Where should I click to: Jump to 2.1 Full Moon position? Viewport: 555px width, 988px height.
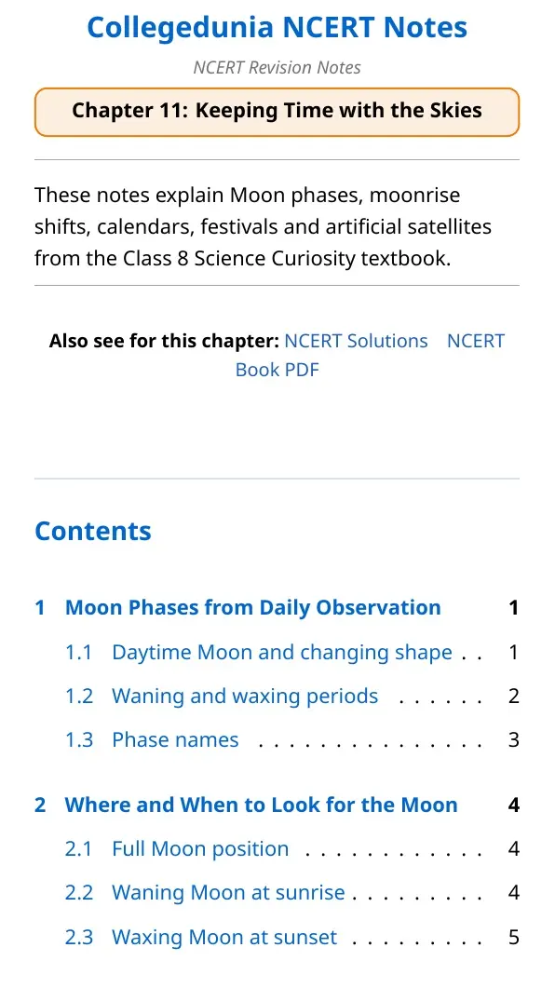(200, 848)
